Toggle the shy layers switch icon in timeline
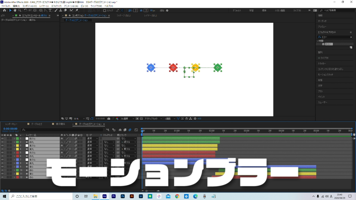Viewport: 356px width, 200px height. pyautogui.click(x=120, y=130)
